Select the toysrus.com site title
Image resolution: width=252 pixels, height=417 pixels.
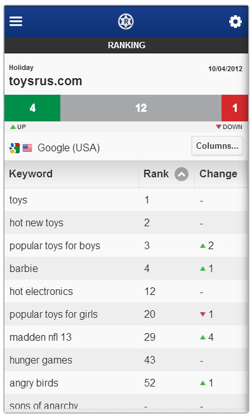click(x=46, y=81)
